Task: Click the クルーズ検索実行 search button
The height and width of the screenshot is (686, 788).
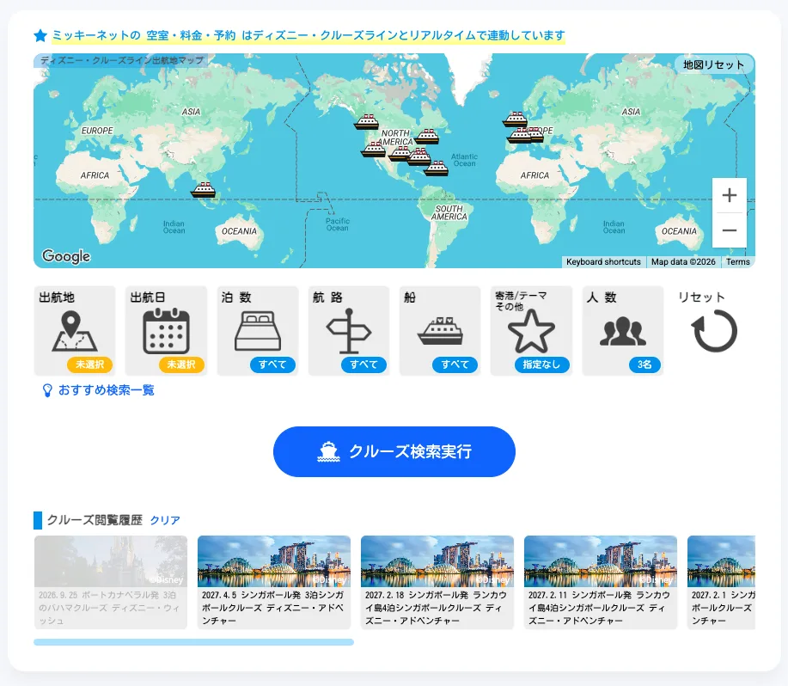Action: pos(394,451)
